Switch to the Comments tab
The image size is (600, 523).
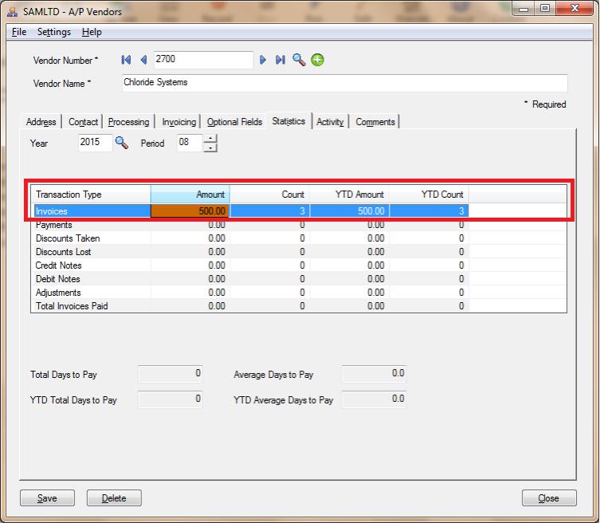coord(375,122)
